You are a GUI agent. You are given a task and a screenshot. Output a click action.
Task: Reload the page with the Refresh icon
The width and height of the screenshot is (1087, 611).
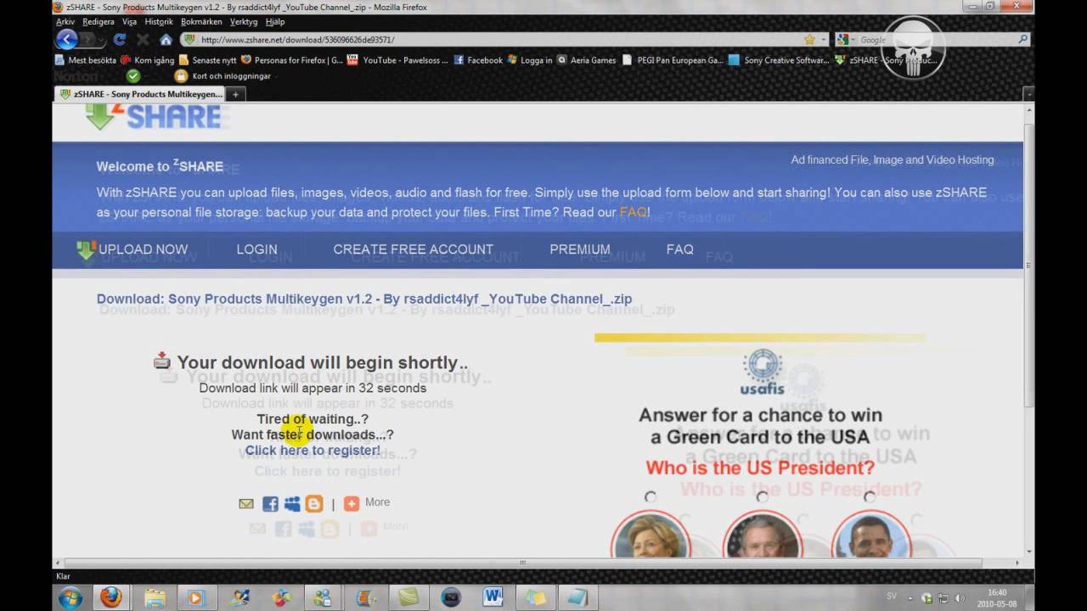(x=120, y=40)
